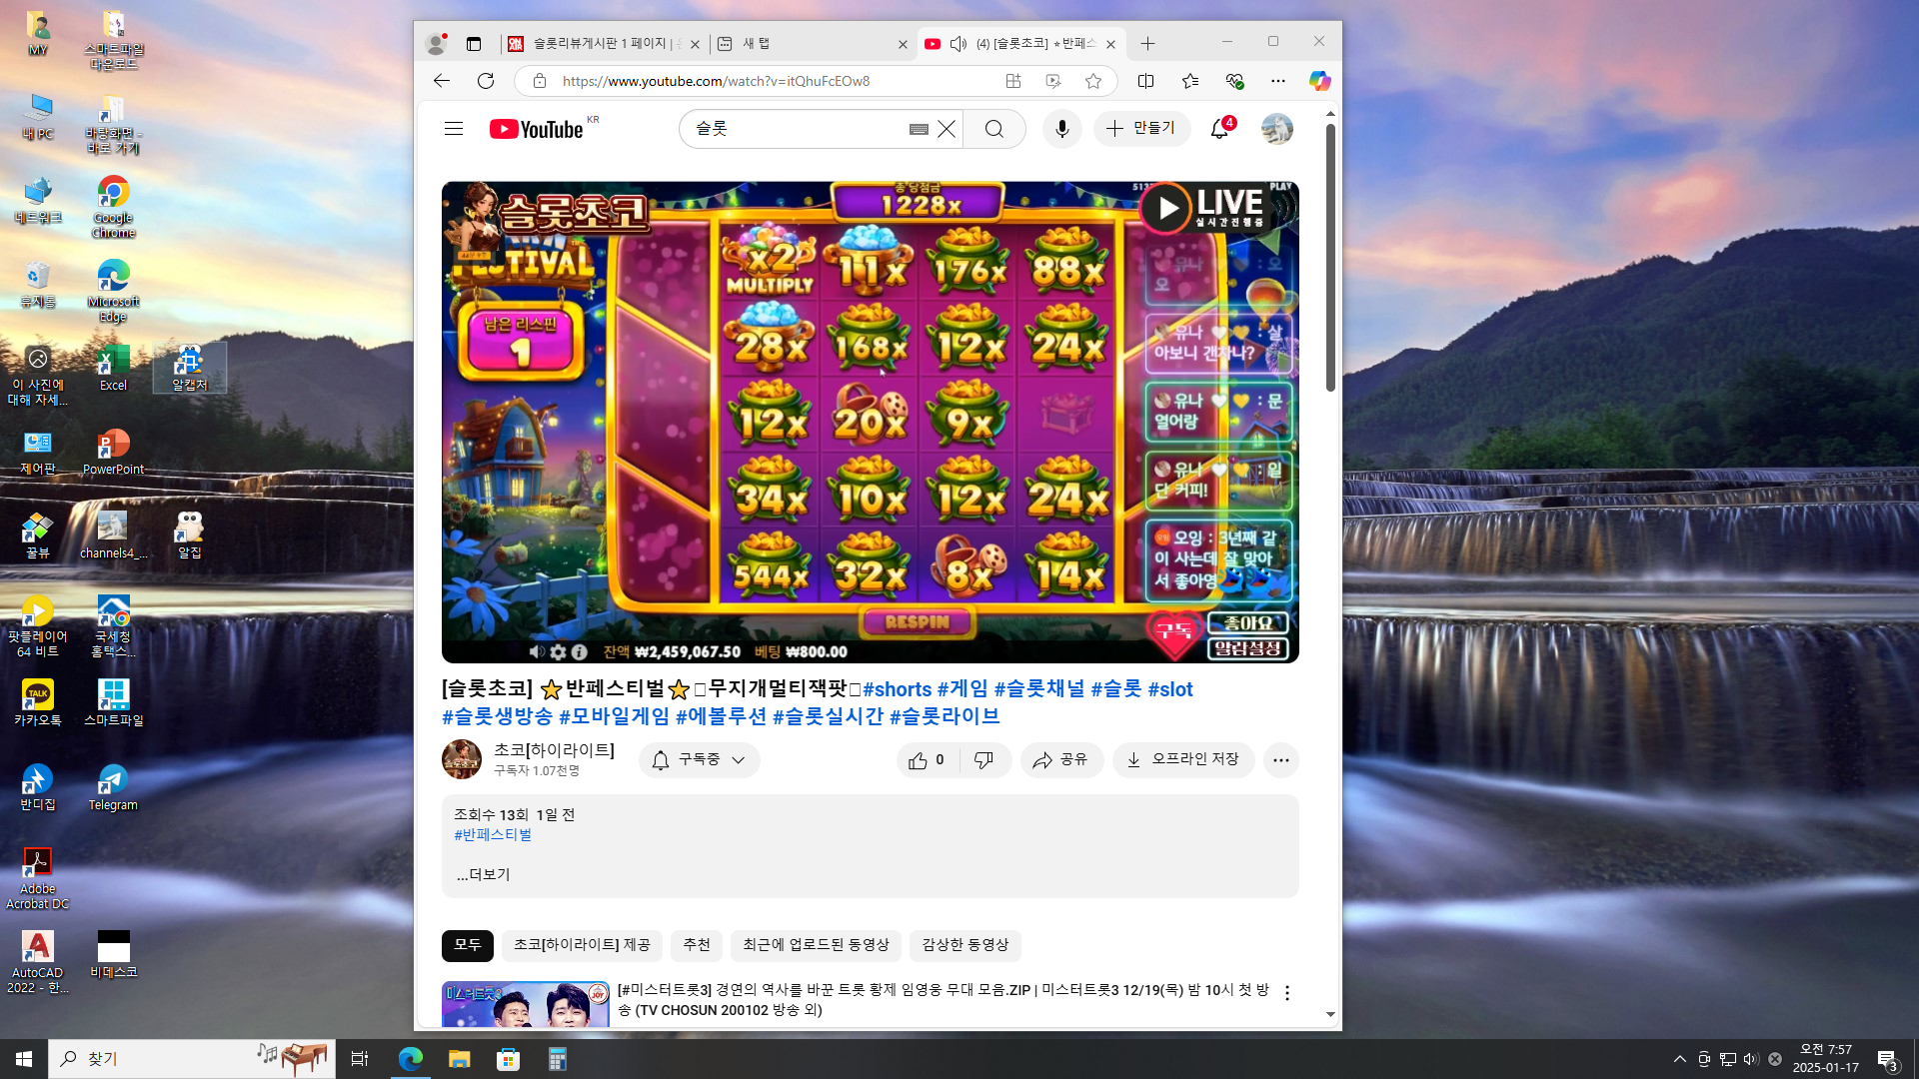
Task: Go back in Edge browser
Action: click(442, 81)
